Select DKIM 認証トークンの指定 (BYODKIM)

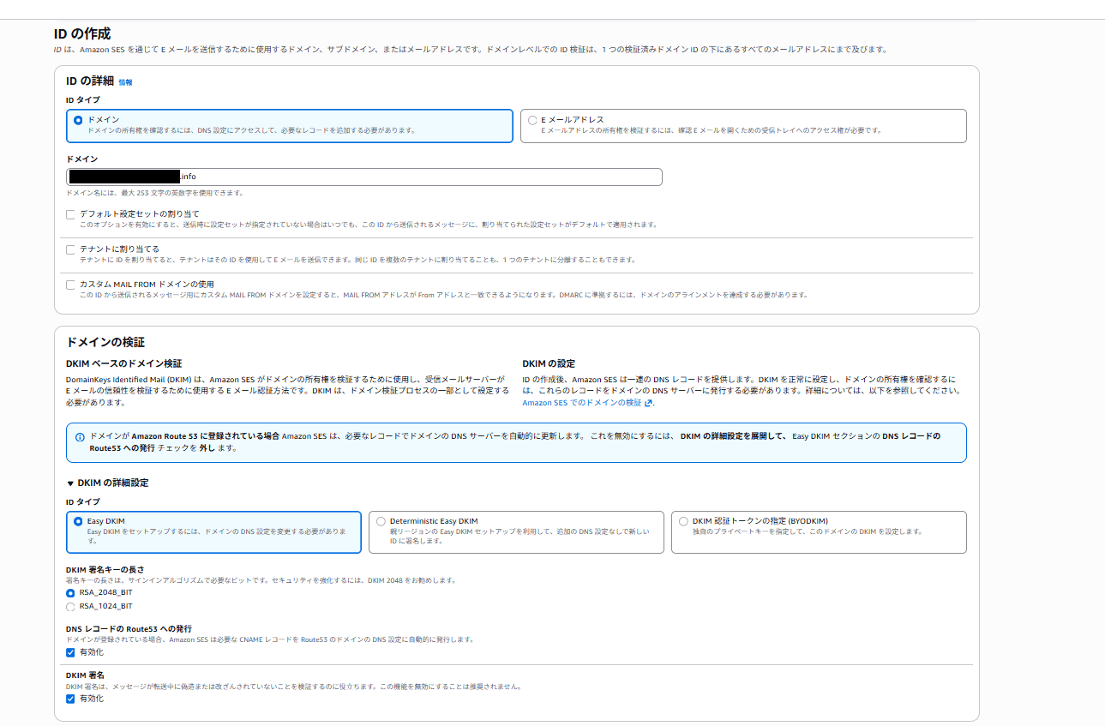point(683,521)
